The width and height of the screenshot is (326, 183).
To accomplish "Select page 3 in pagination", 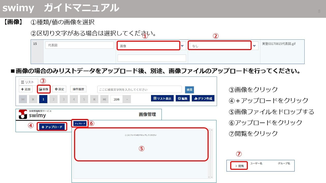I will [64, 99].
